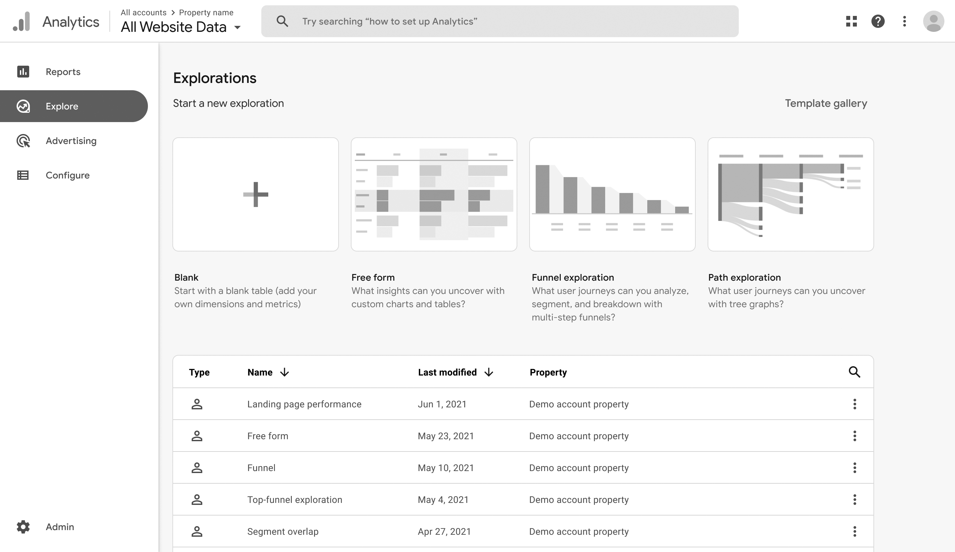Click the table search magnifier icon
Viewport: 955px width, 552px height.
[854, 372]
